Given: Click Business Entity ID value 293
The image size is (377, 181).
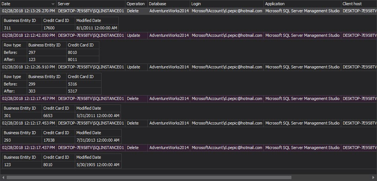Looking at the screenshot, I should pos(7,140).
